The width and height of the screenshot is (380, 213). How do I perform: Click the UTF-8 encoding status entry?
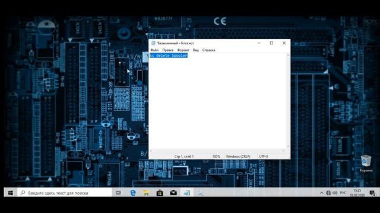click(x=264, y=156)
